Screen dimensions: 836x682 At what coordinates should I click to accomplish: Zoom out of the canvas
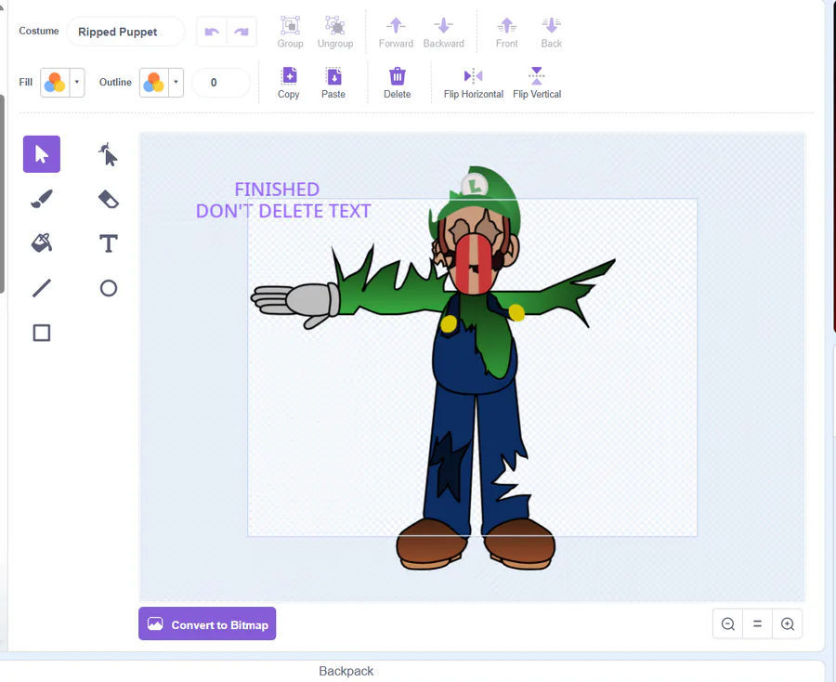(x=727, y=623)
